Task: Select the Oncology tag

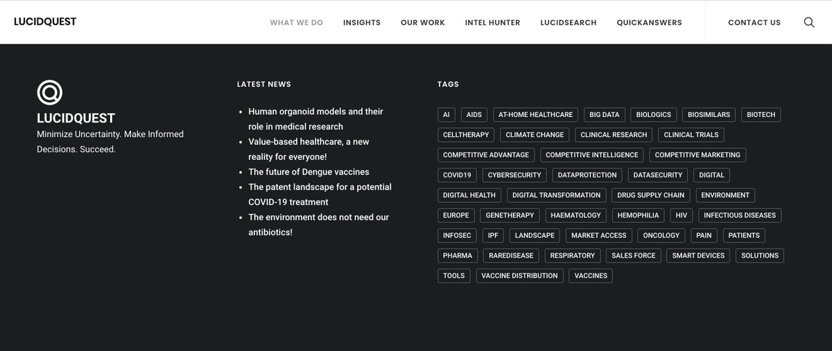Action: pyautogui.click(x=661, y=235)
